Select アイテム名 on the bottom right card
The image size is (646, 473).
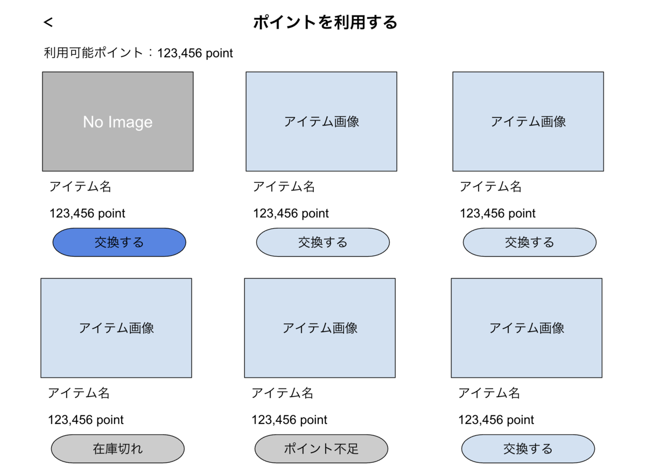pyautogui.click(x=489, y=393)
